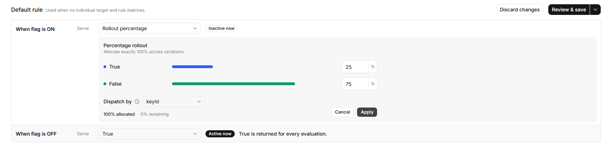Click the green False rollout bar
The image size is (610, 148).
click(233, 84)
